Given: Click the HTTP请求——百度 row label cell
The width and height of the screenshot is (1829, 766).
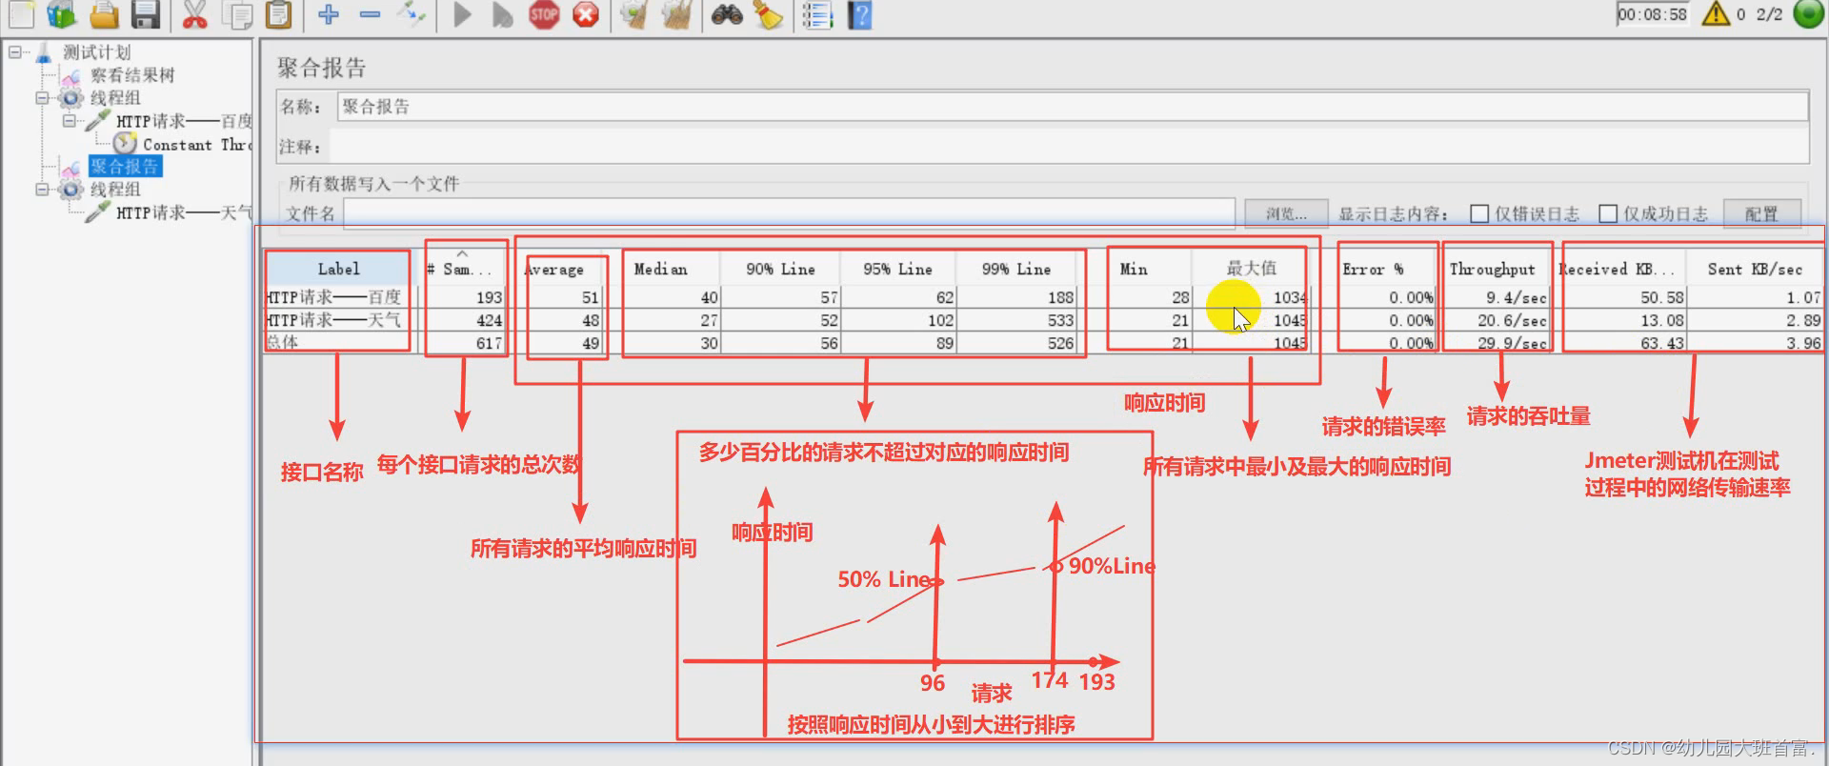Looking at the screenshot, I should coord(337,297).
